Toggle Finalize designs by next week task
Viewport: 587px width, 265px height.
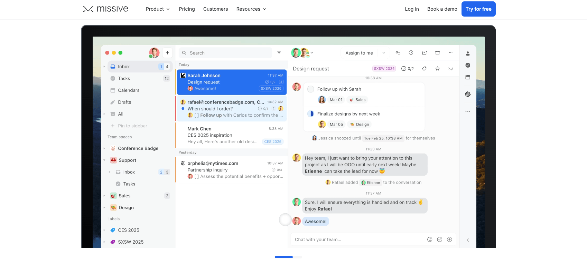[x=311, y=114]
